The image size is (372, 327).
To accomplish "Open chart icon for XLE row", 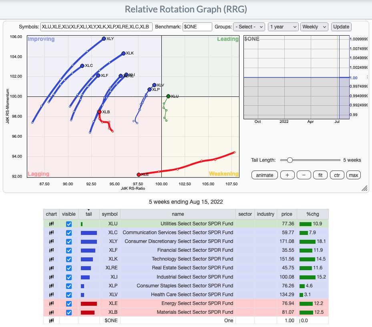I will 51,303.
